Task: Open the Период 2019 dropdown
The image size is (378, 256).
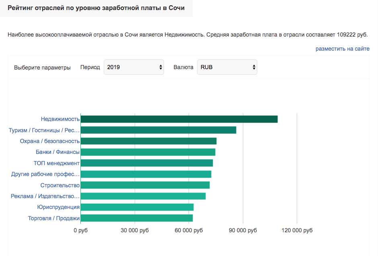Action: [134, 67]
